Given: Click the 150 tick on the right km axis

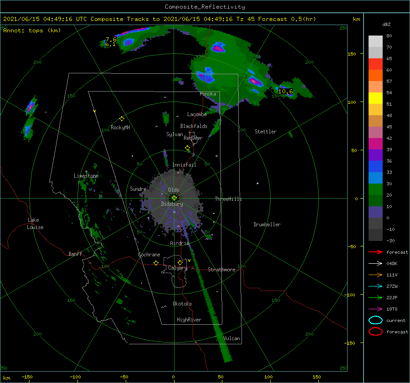Looking at the screenshot, I should (x=352, y=54).
